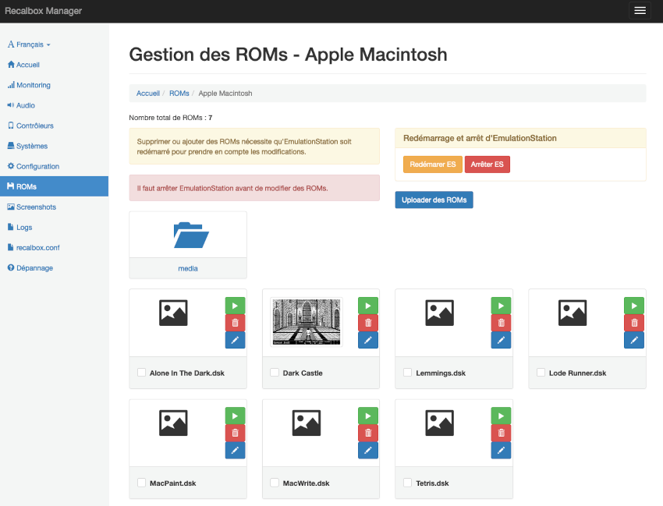The width and height of the screenshot is (663, 506).
Task: Launch Lemmings.dsk using the play icon
Action: [x=501, y=306]
